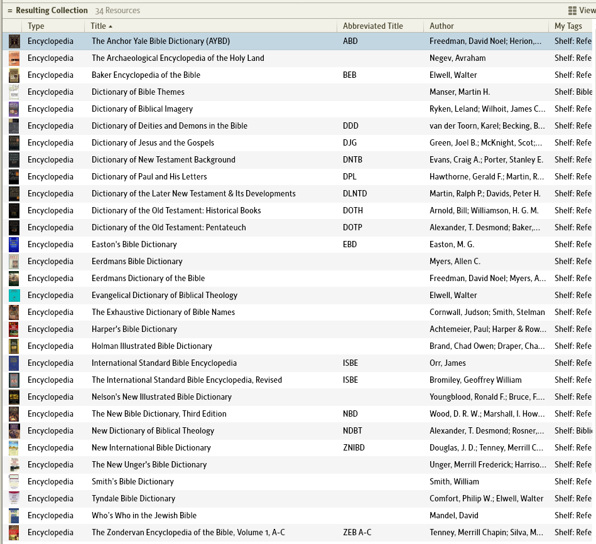
Task: Click the Holman Illustrated Bible Dictionary cover icon
Action: pyautogui.click(x=14, y=346)
